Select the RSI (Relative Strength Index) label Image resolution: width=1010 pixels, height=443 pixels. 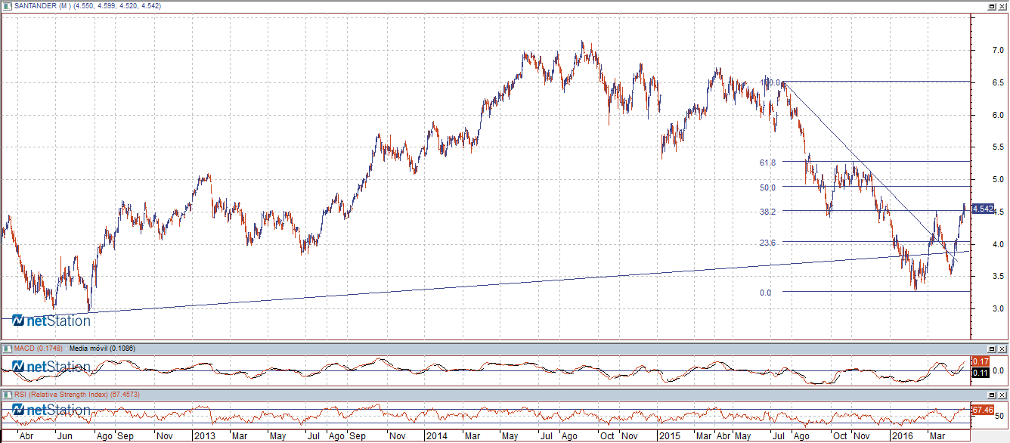(63, 395)
